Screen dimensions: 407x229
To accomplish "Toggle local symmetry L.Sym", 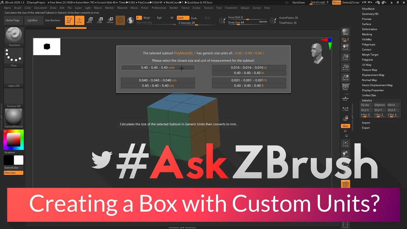I will pos(345,109).
